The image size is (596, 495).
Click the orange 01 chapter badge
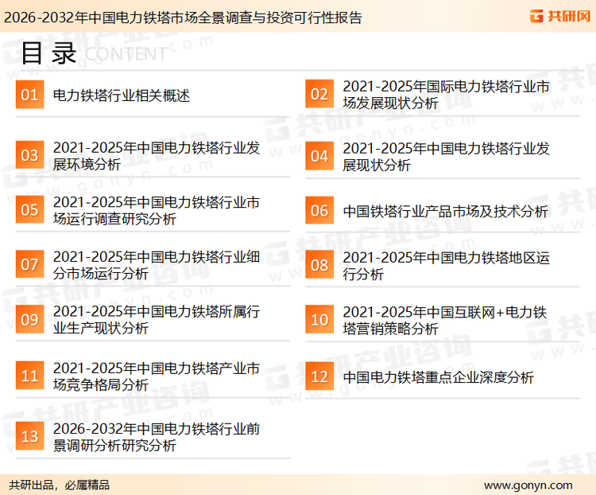[29, 95]
